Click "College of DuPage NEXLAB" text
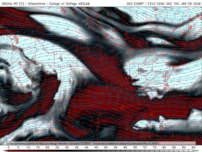Image resolution: width=202 pixels, height=152 pixels. tap(69, 4)
